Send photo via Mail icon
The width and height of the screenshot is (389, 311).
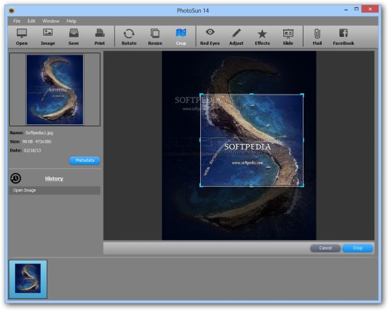click(x=317, y=36)
